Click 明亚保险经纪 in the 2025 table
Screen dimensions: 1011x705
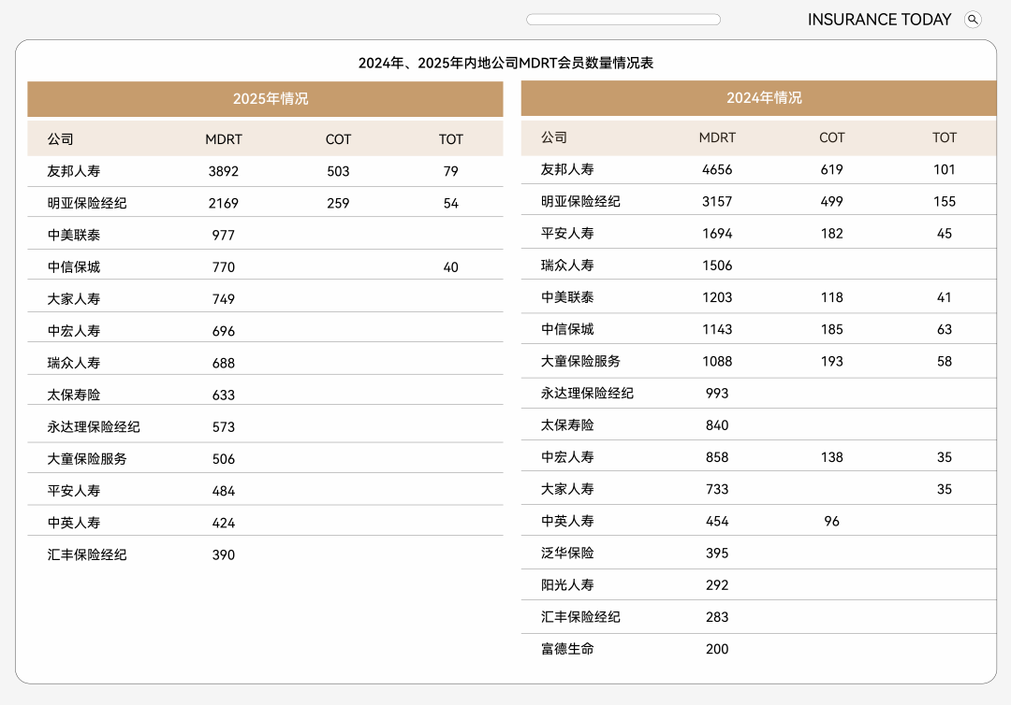tap(87, 204)
